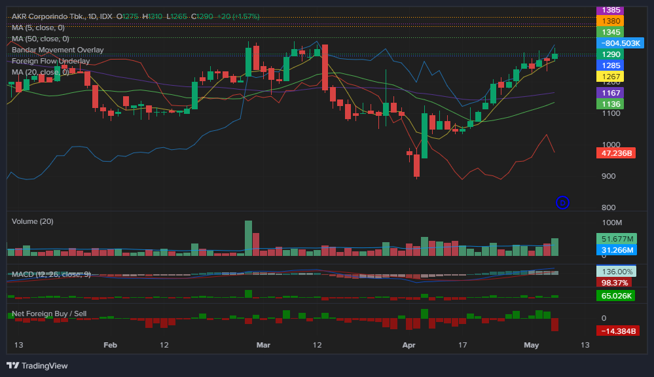This screenshot has width=654, height=377.
Task: Select the MA (20, close, 0) indicator
Action: click(x=42, y=72)
